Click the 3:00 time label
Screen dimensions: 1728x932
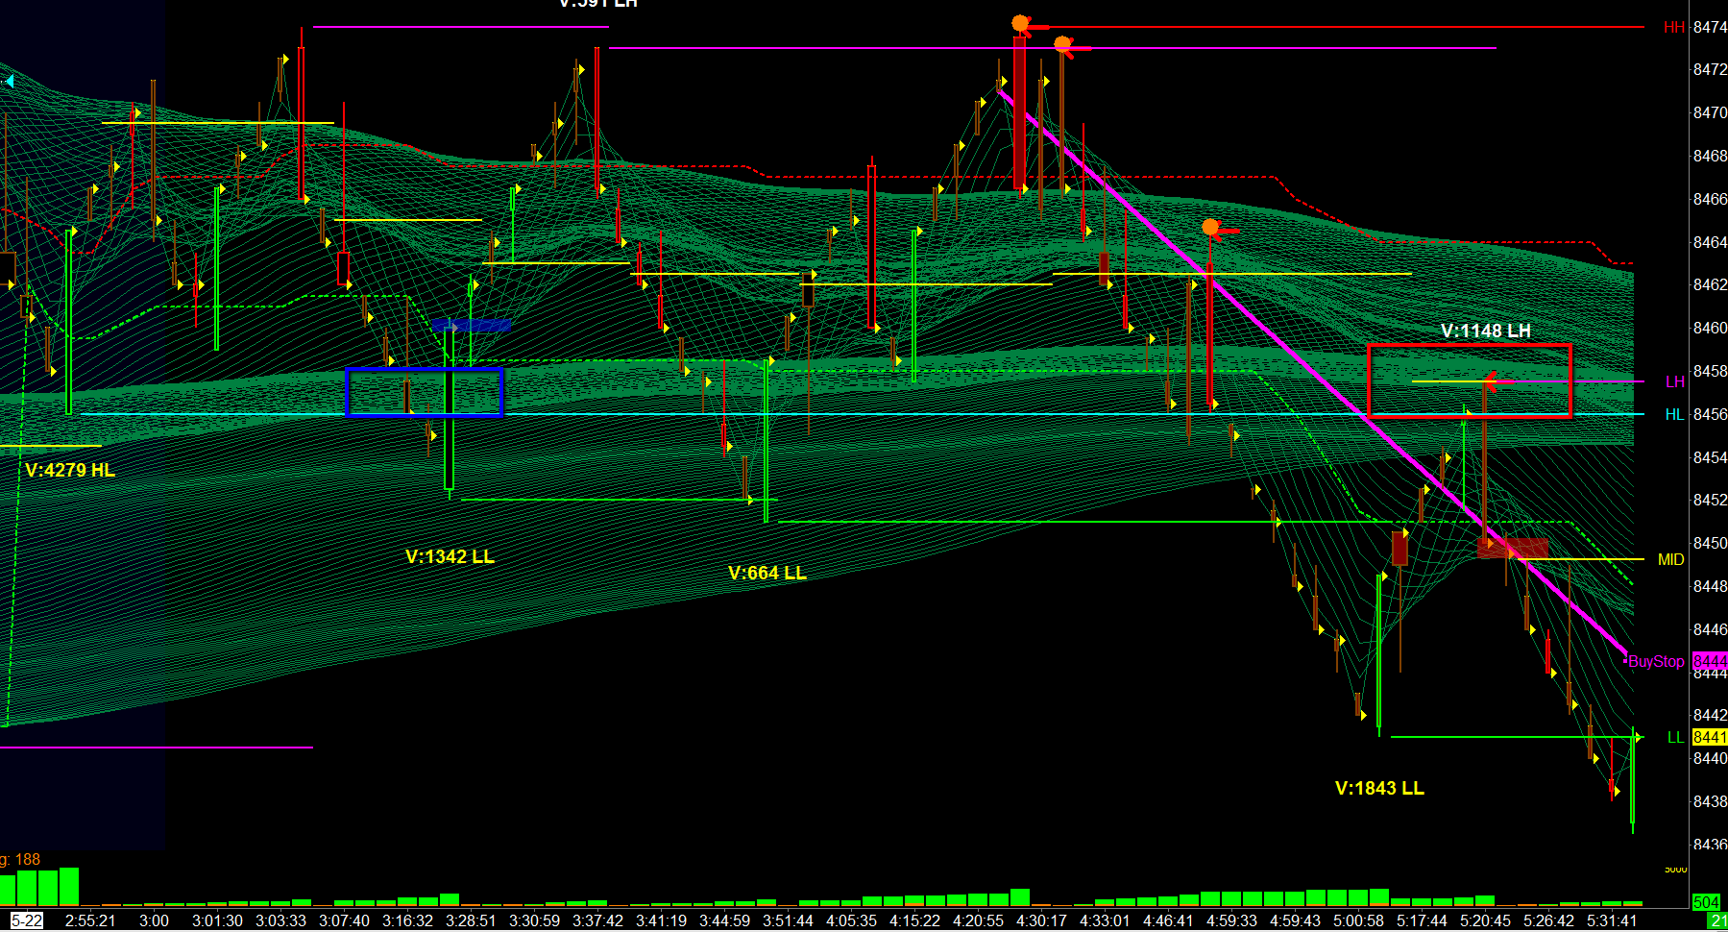click(x=154, y=920)
